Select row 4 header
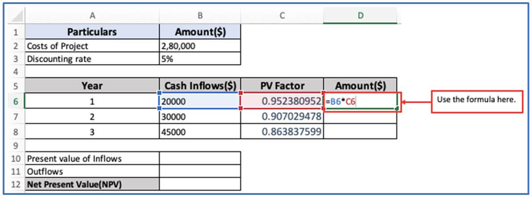 [x=16, y=71]
